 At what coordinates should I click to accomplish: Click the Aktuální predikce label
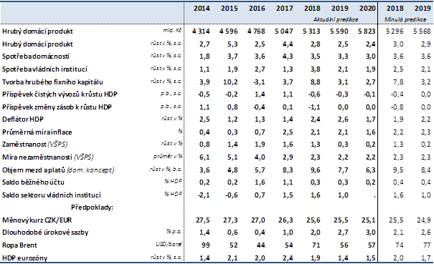[336, 19]
